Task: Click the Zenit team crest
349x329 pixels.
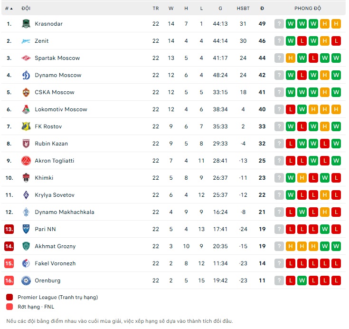Action: click(x=26, y=41)
